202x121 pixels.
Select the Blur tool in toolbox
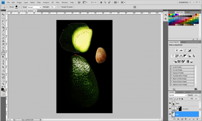[x=3, y=54]
